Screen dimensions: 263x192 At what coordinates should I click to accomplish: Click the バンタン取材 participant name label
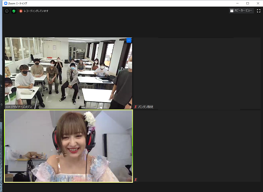[146, 107]
